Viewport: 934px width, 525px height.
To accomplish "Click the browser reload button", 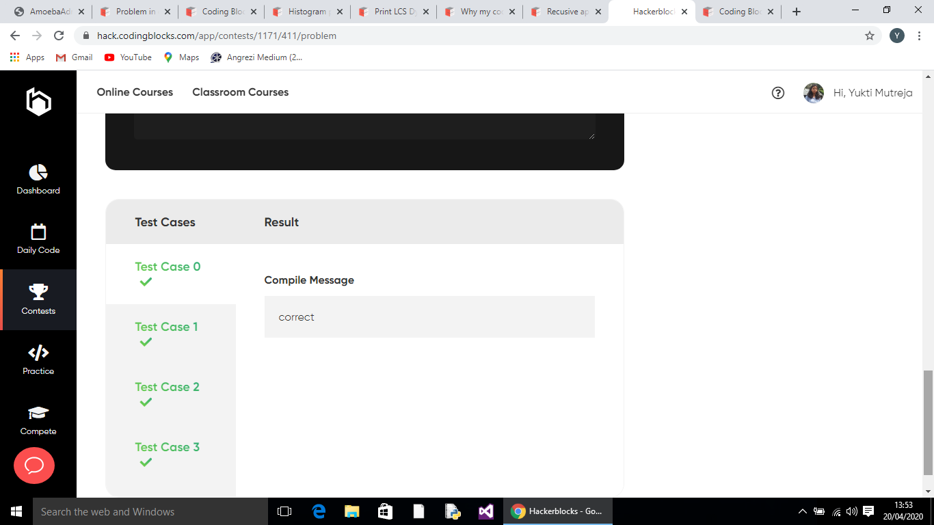I will (x=59, y=36).
